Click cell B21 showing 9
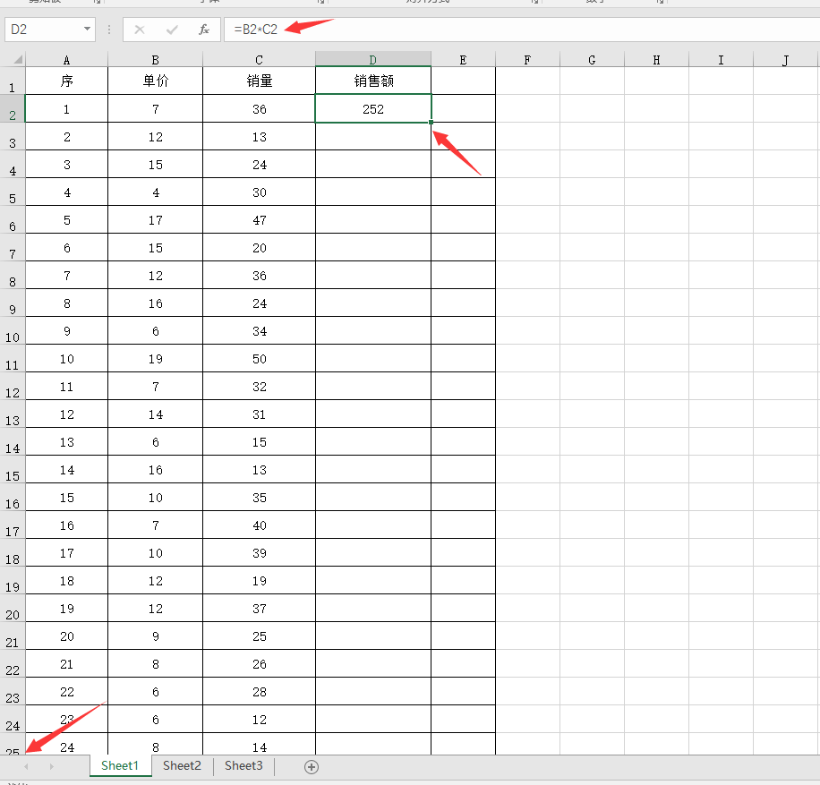This screenshot has width=820, height=785. click(x=156, y=636)
